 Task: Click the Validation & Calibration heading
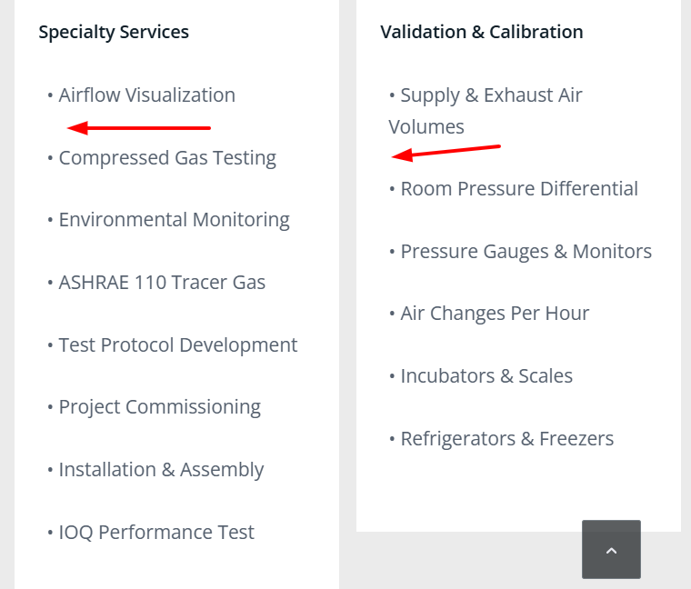[481, 32]
